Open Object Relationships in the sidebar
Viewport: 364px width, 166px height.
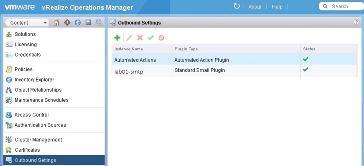[38, 90]
